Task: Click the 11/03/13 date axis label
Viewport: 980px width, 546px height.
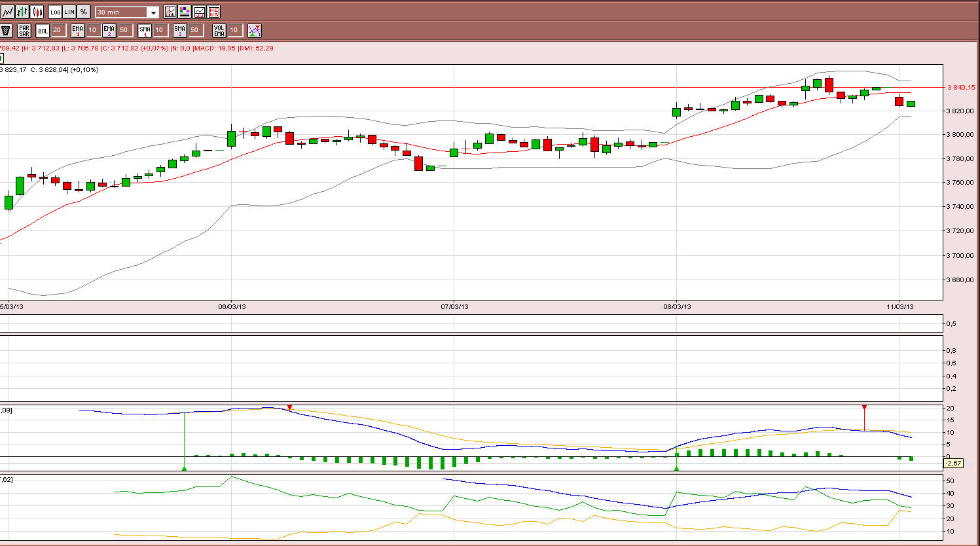Action: [900, 306]
